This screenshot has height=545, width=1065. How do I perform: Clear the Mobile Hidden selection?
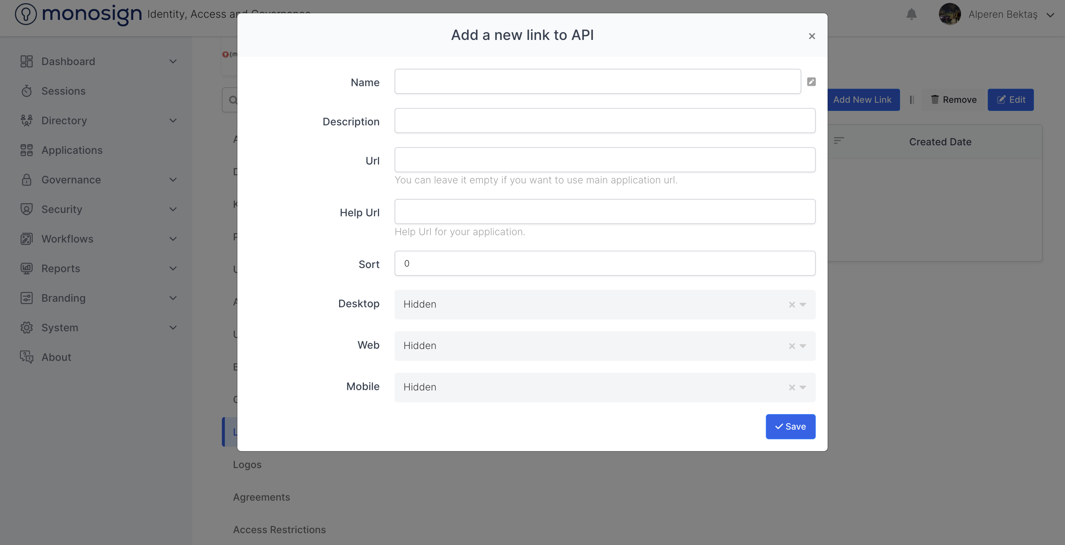point(792,387)
